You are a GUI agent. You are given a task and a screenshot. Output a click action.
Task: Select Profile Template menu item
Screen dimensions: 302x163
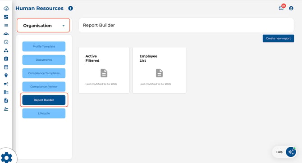(44, 46)
